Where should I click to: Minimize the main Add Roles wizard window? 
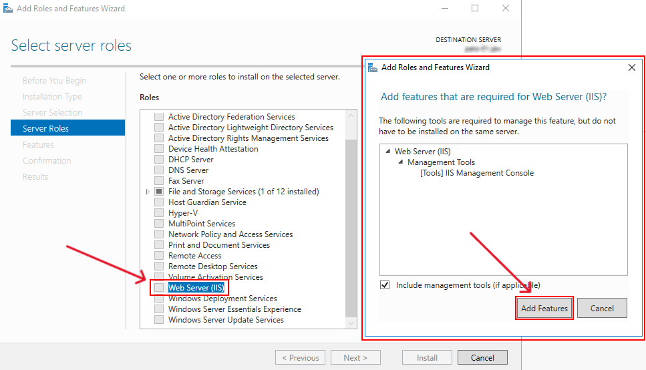pyautogui.click(x=445, y=8)
